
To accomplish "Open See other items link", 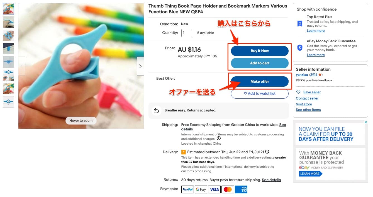I will tap(308, 110).
